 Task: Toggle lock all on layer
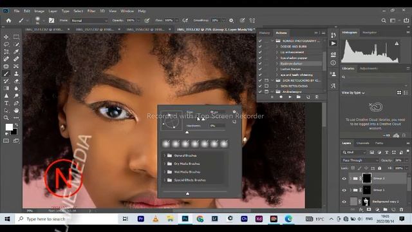click(x=379, y=168)
